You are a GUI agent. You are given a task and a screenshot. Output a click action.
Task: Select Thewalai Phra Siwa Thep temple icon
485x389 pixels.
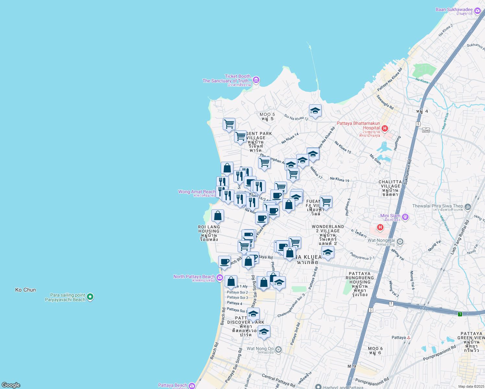click(467, 206)
